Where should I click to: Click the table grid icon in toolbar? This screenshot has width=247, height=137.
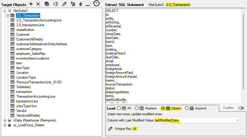47,4
